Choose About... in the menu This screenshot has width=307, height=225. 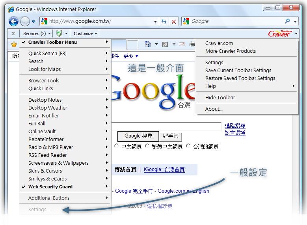click(246, 109)
